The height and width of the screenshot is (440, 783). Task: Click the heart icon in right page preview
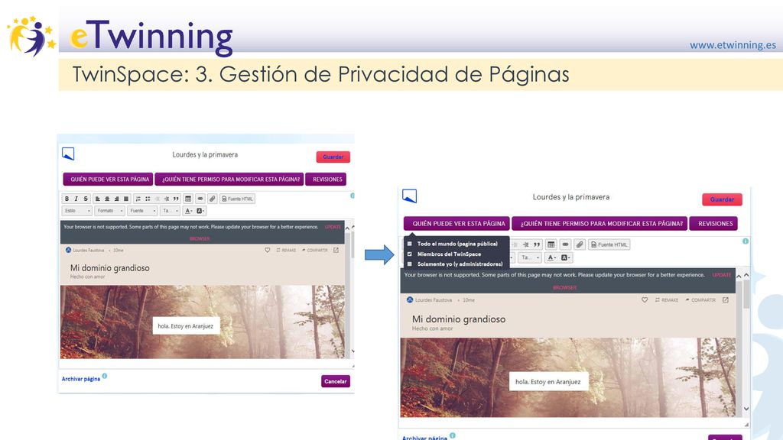coord(645,299)
